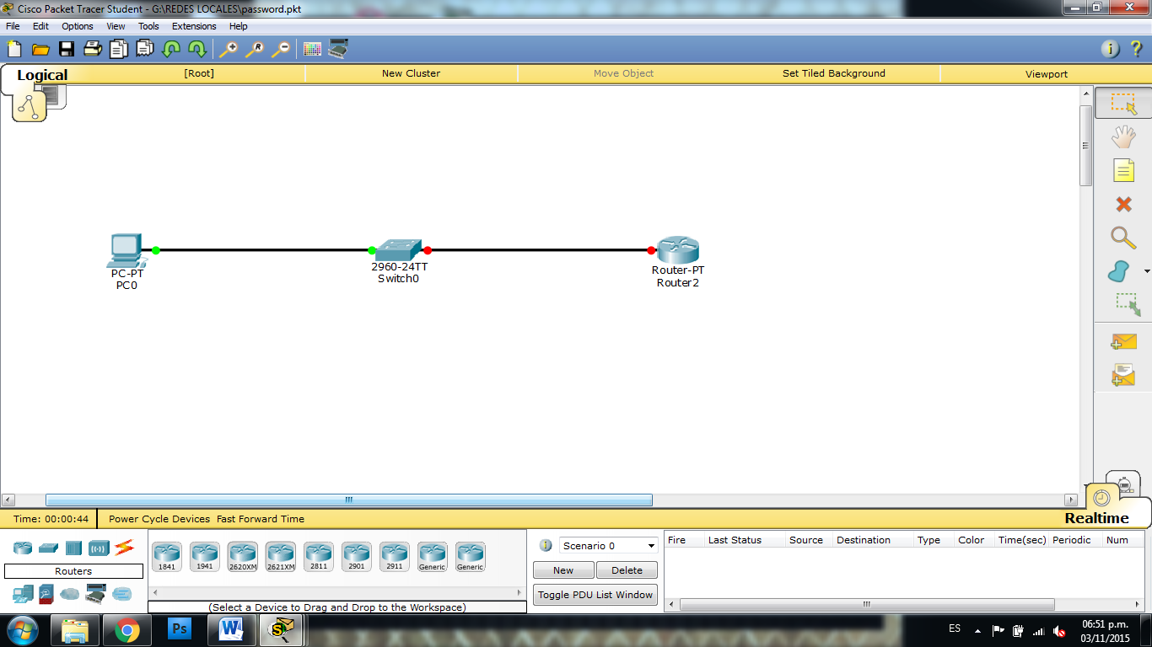This screenshot has width=1152, height=647.
Task: Pick the 2811 router from device list
Action: 318,554
